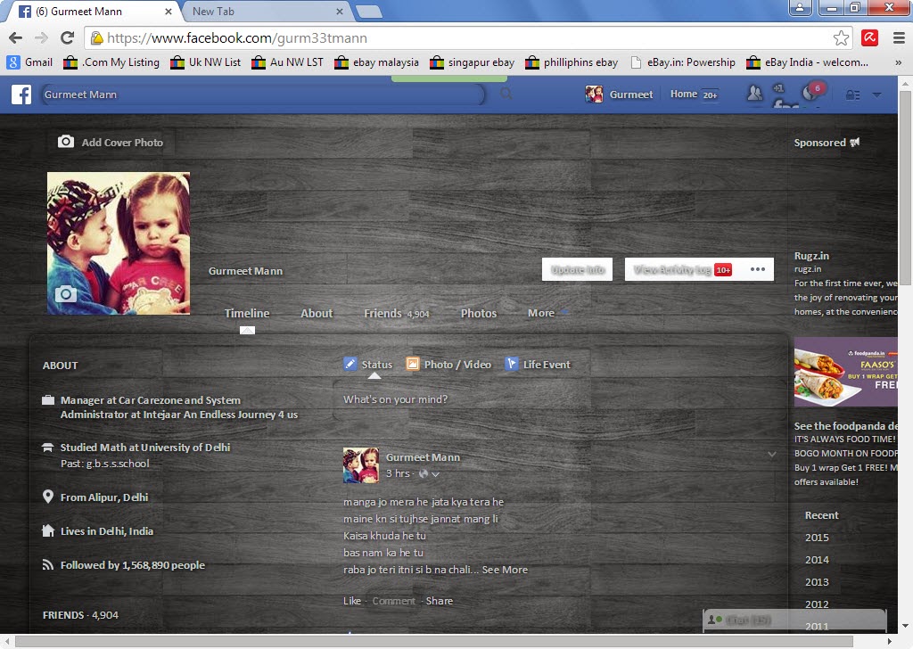The height and width of the screenshot is (649, 913).
Task: Go back with browser back arrow
Action: click(16, 38)
